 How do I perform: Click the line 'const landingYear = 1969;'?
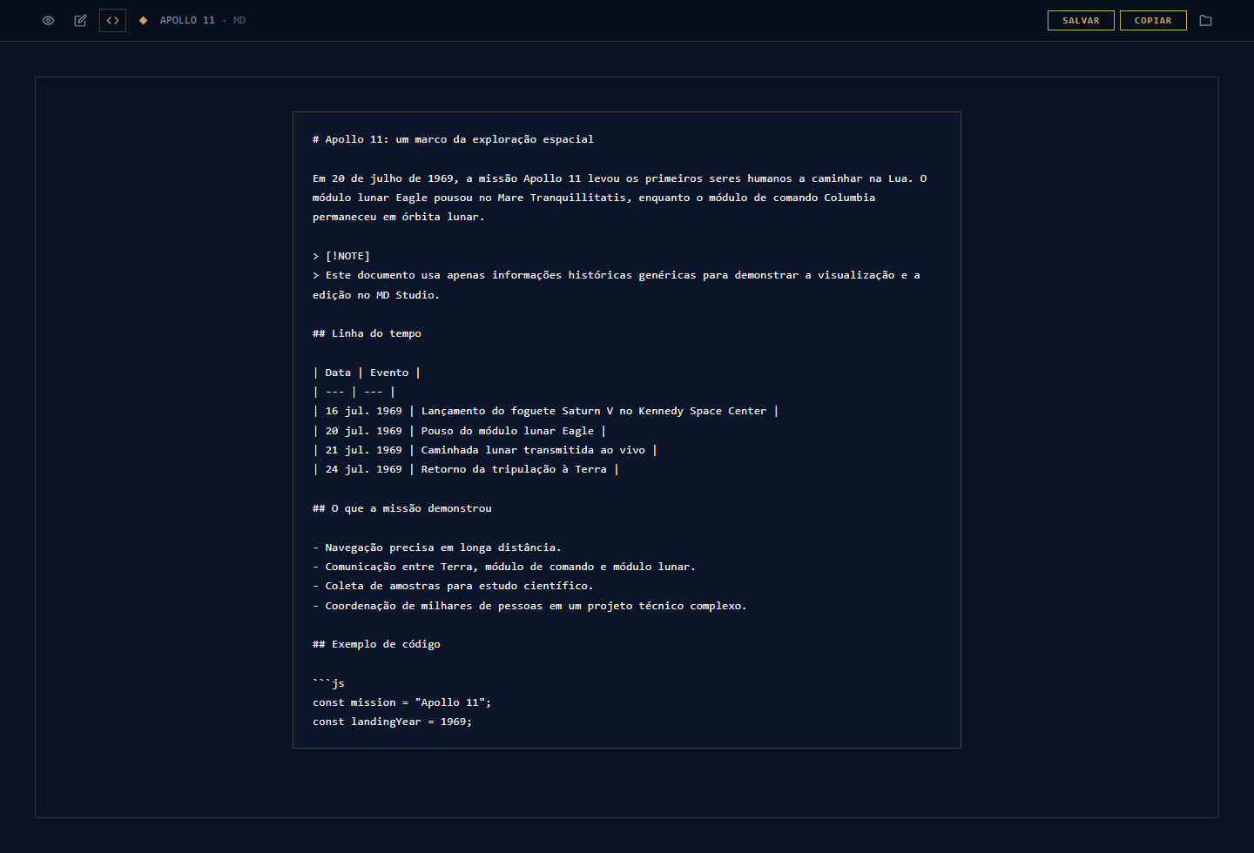392,722
